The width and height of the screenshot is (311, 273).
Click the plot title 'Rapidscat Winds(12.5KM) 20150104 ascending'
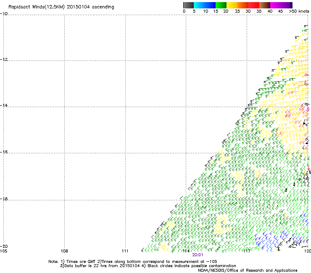pos(61,7)
